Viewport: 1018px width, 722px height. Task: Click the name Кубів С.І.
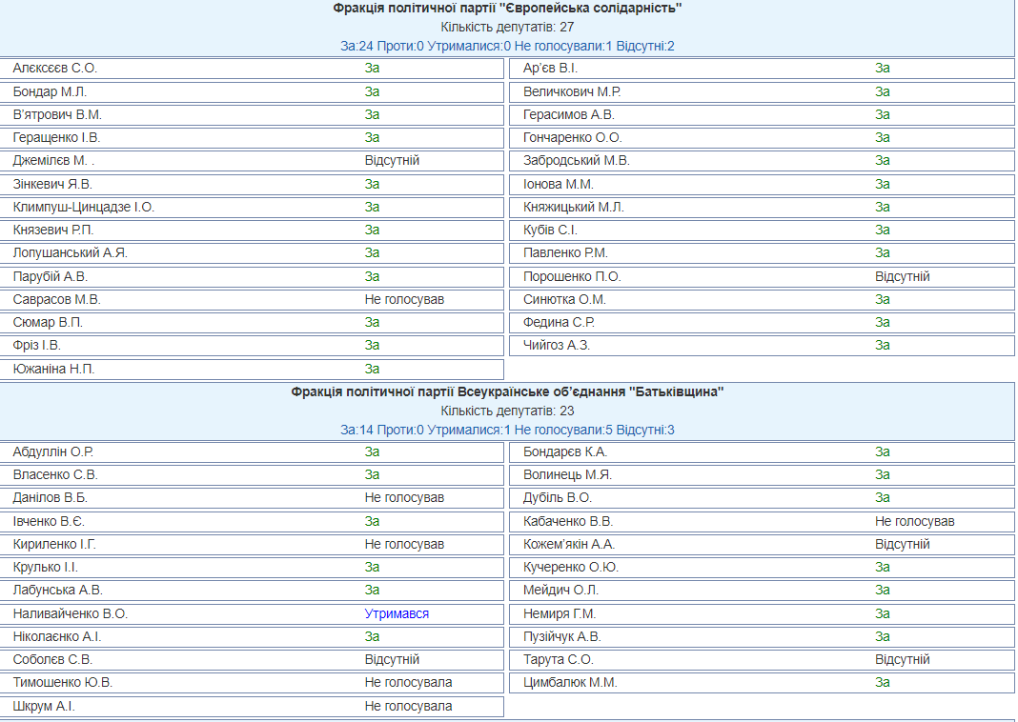point(550,231)
